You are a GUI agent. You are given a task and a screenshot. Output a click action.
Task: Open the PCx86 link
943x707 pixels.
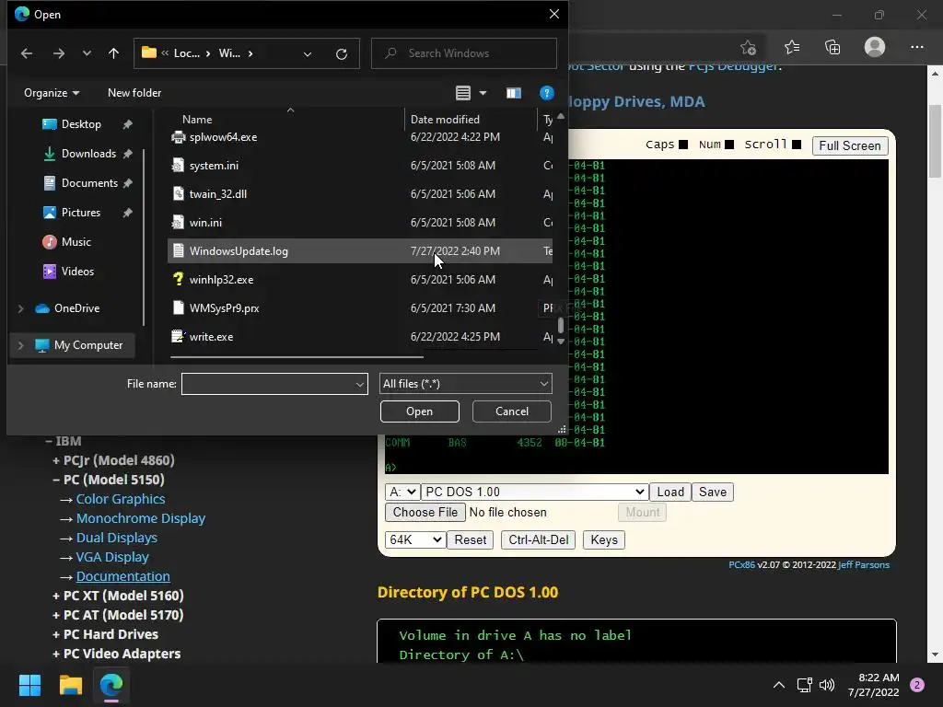741,565
